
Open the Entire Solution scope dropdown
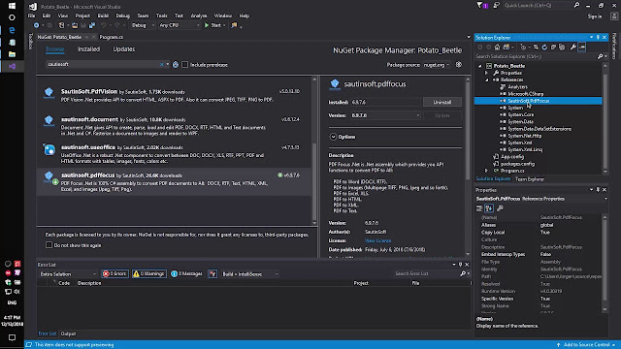tap(68, 273)
